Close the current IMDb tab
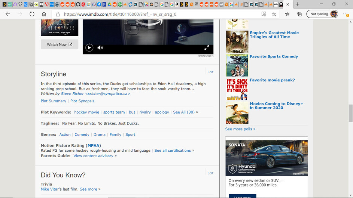Screen dimensions: 353x198 (x=288, y=4)
